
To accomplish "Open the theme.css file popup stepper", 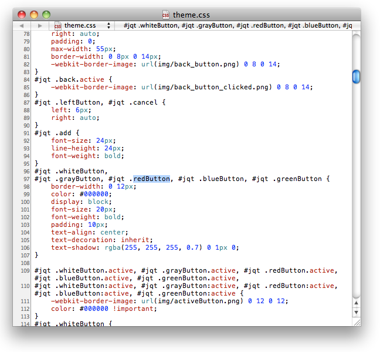I will coord(108,25).
